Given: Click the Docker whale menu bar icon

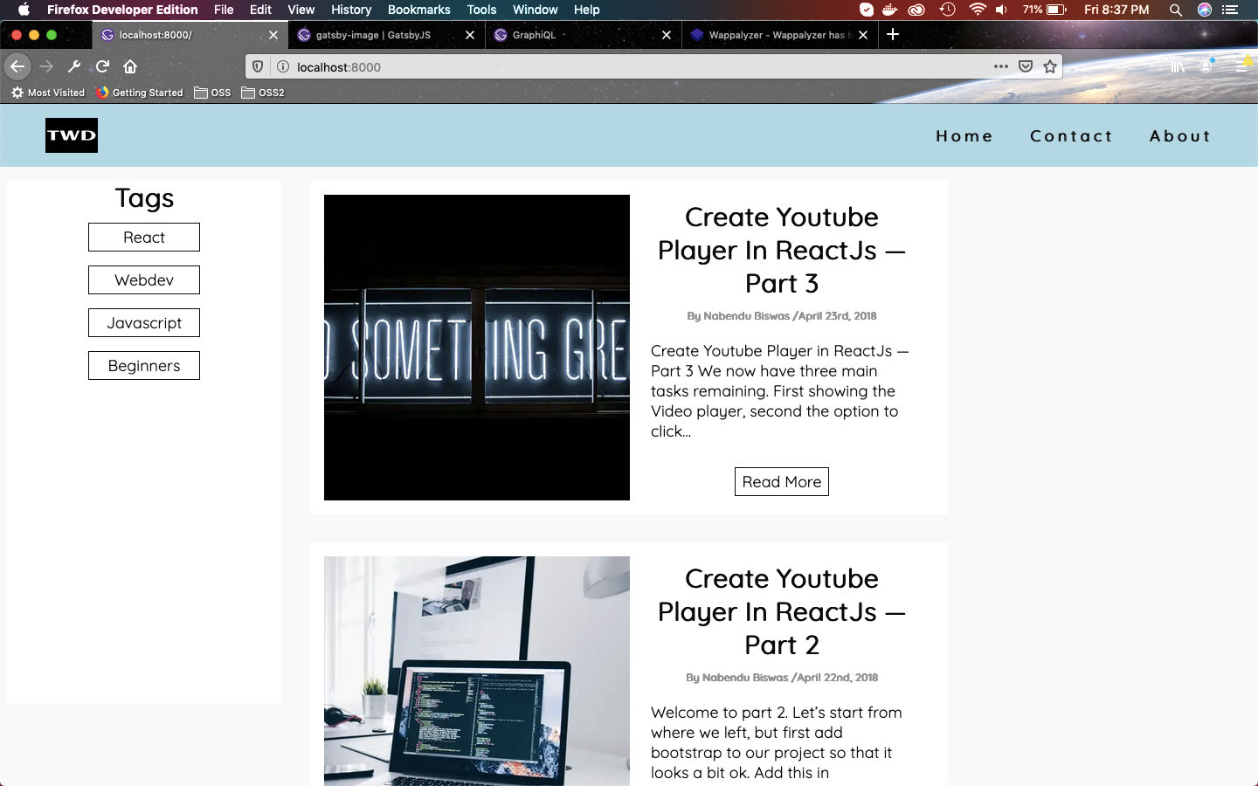Looking at the screenshot, I should click(x=890, y=10).
